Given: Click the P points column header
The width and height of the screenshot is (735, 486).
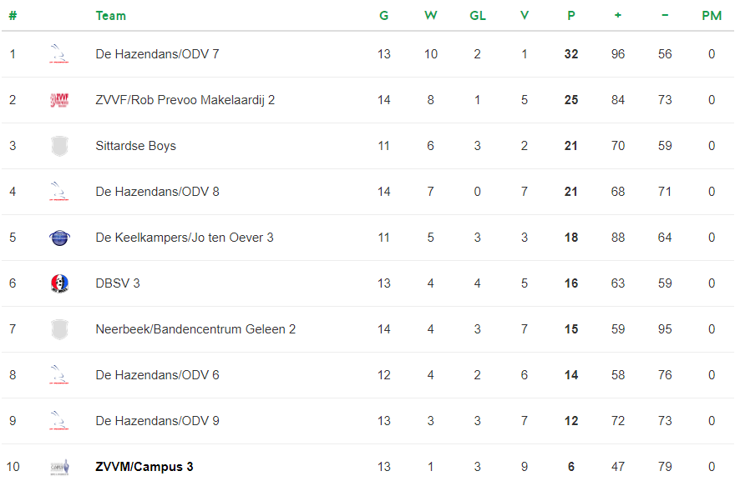Looking at the screenshot, I should [571, 16].
